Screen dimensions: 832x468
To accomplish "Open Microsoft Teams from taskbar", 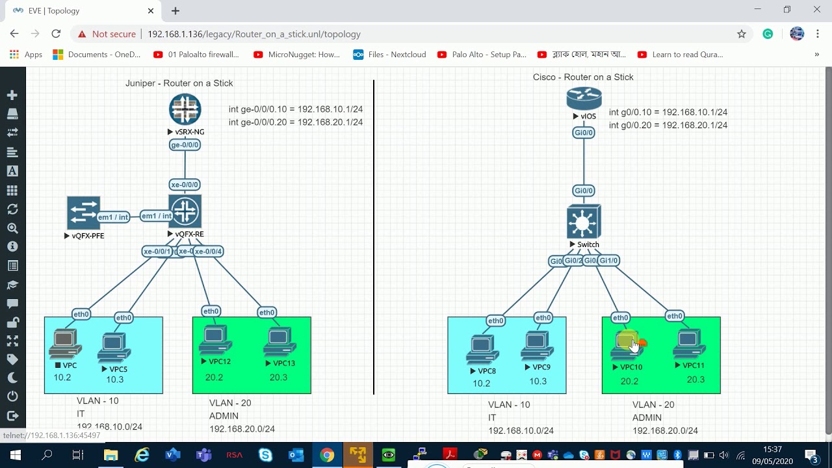I will point(203,455).
